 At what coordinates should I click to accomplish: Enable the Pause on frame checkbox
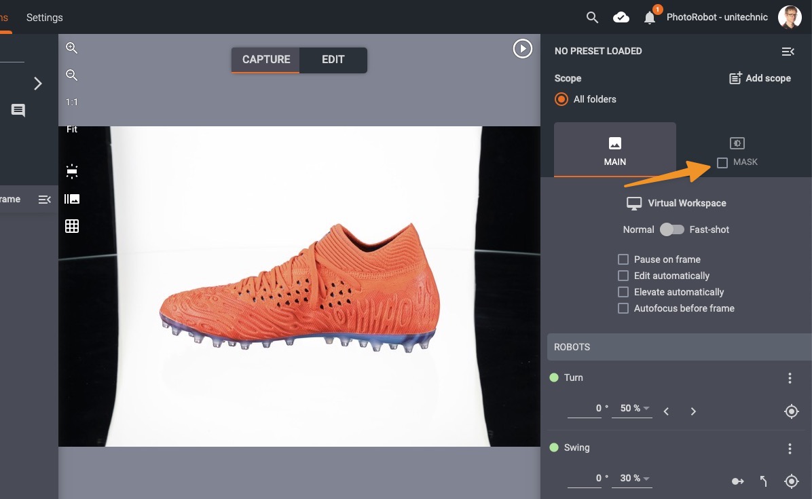coord(623,259)
